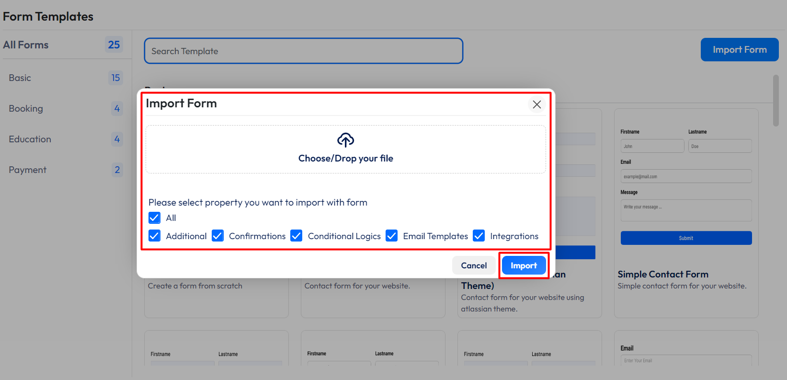This screenshot has height=380, width=787.
Task: Click the cloud upload icon
Action: pos(345,140)
